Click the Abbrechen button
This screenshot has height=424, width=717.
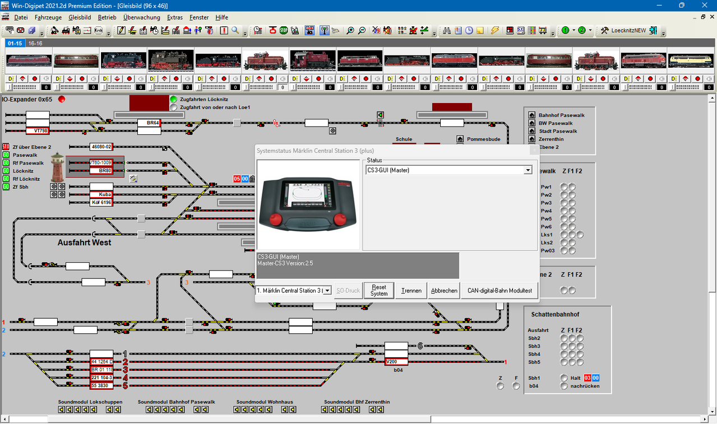coord(444,291)
